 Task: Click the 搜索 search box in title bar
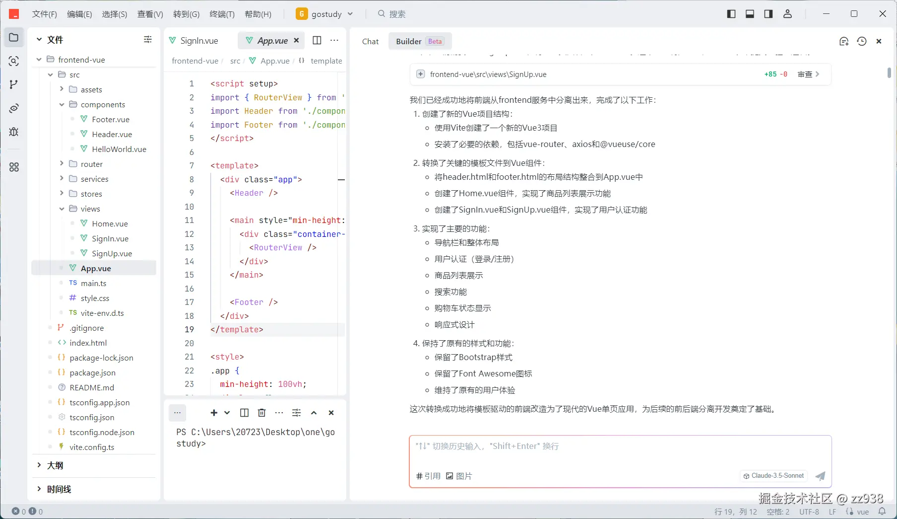(x=391, y=14)
